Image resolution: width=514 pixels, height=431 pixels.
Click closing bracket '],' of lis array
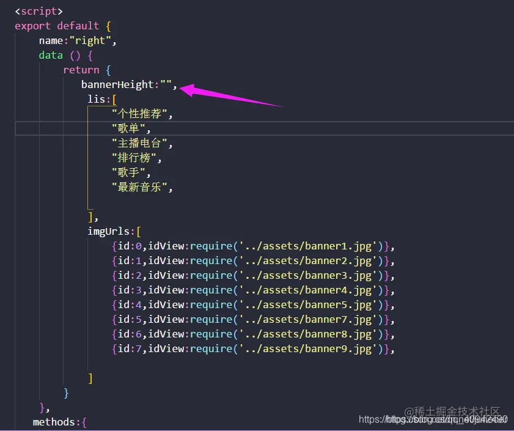pos(93,217)
